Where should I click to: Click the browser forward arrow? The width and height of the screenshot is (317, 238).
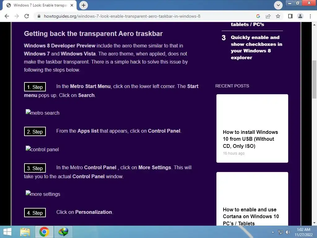17,16
